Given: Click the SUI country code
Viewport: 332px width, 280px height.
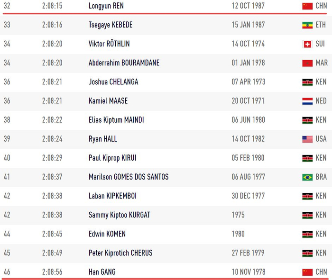Looking at the screenshot, I should pyautogui.click(x=321, y=44).
